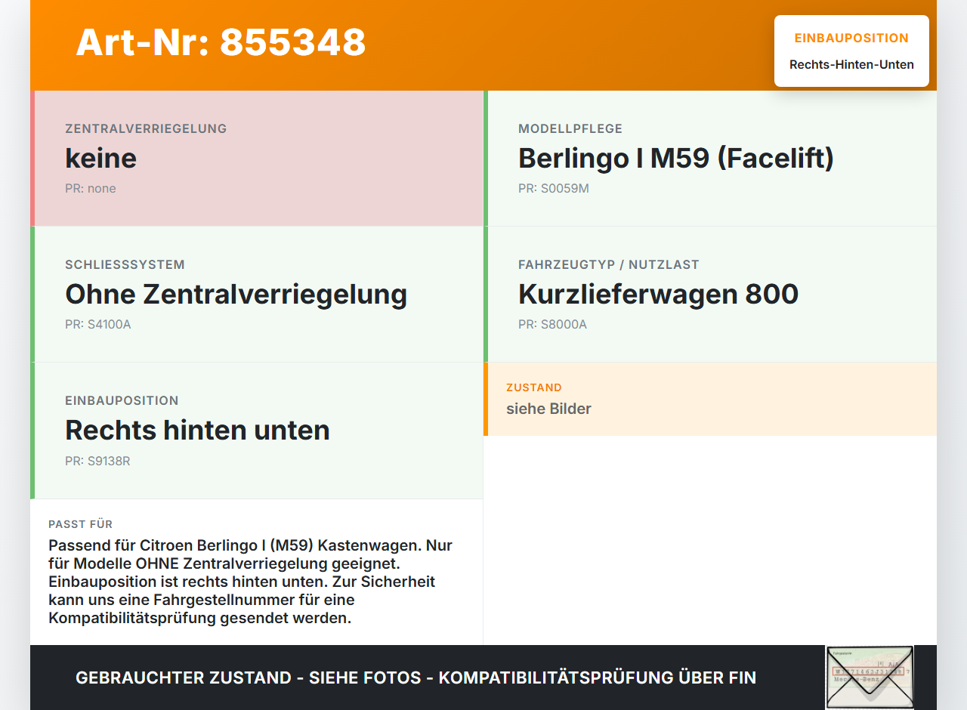Click the SCHLIESSSYSTEM label

125,264
